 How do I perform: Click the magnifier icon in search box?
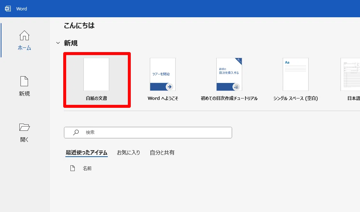(76, 132)
